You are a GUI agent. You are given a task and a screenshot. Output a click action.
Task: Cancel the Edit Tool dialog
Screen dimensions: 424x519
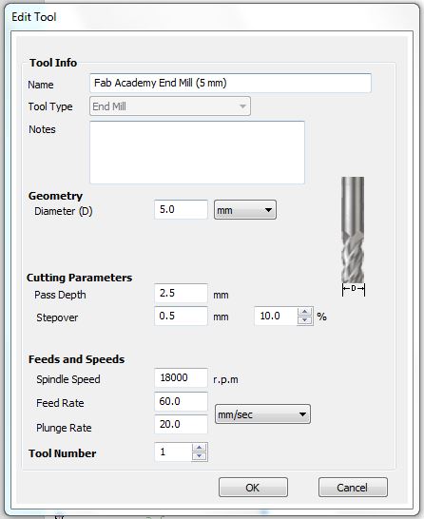click(353, 488)
